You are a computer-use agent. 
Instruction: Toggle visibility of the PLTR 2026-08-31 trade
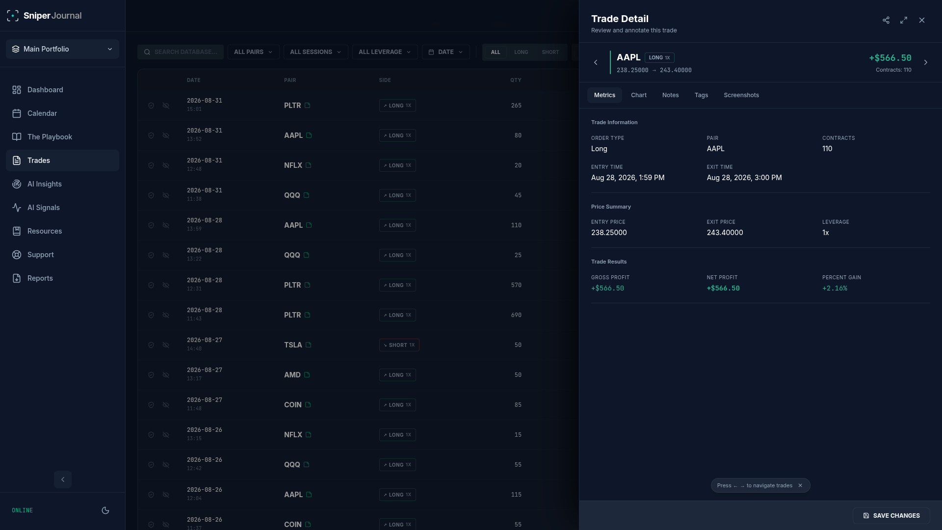[166, 106]
